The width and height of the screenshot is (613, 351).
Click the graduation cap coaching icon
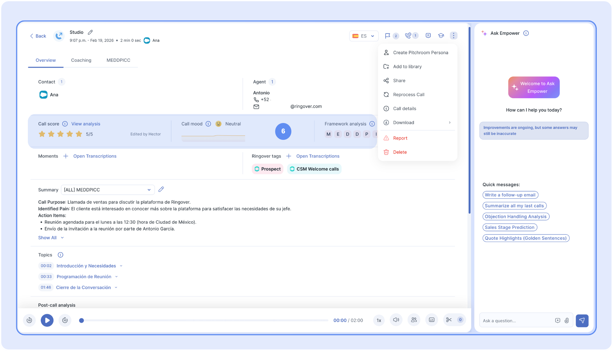[x=441, y=36]
